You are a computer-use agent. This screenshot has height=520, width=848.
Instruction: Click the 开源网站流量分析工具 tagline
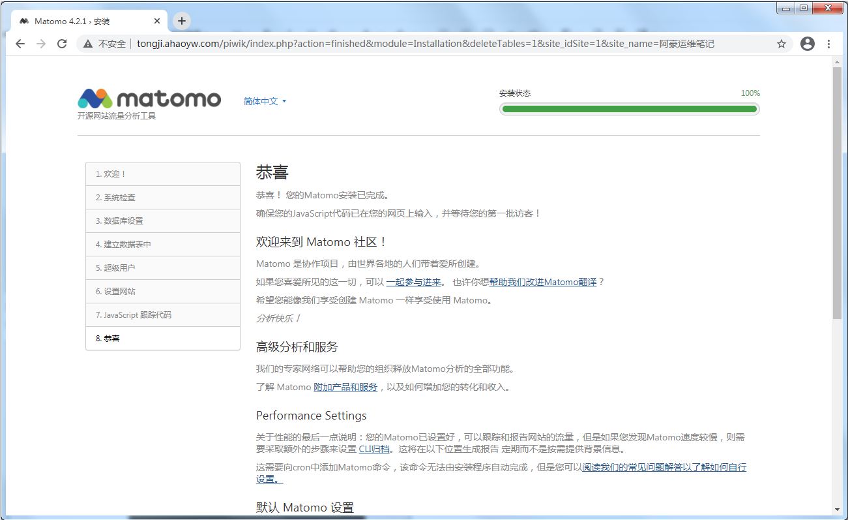click(x=117, y=116)
